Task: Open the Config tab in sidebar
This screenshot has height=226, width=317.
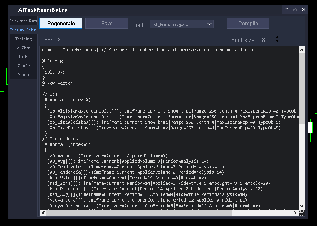Action: 24,66
